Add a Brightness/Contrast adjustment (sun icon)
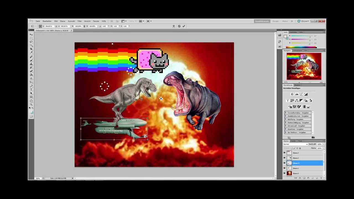The height and width of the screenshot is (199, 354). click(x=292, y=94)
